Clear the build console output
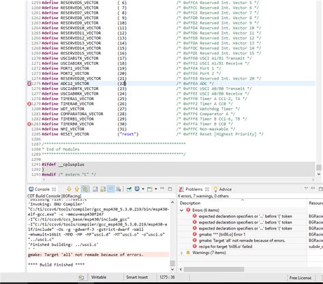This screenshot has width=323, height=284. click(119, 189)
